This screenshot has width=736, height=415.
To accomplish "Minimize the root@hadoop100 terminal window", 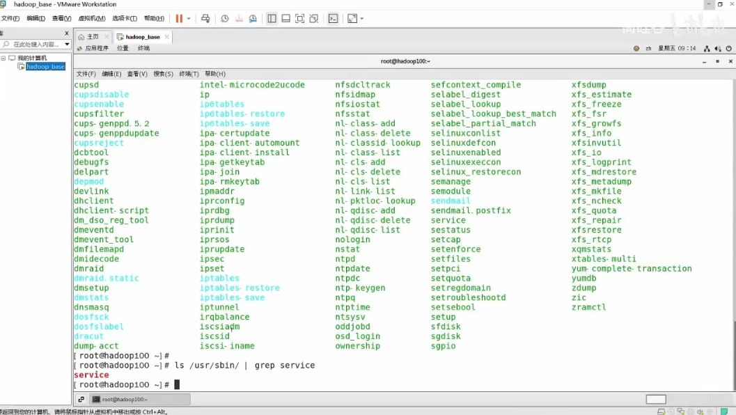I will click(704, 61).
